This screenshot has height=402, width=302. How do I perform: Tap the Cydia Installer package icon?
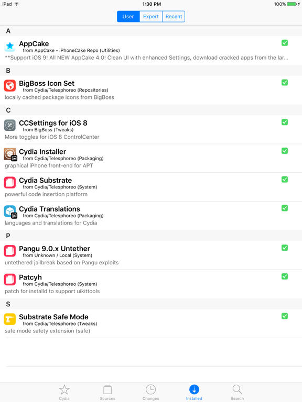point(10,154)
